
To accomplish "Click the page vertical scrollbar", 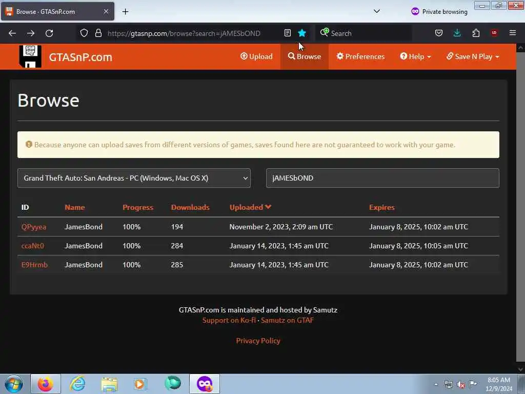I will 520,208.
